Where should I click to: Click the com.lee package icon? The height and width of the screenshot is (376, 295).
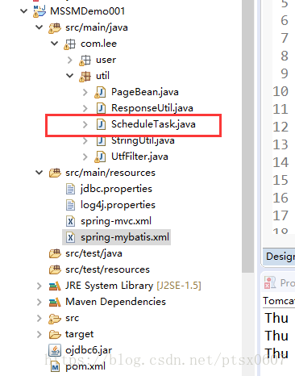(70, 44)
